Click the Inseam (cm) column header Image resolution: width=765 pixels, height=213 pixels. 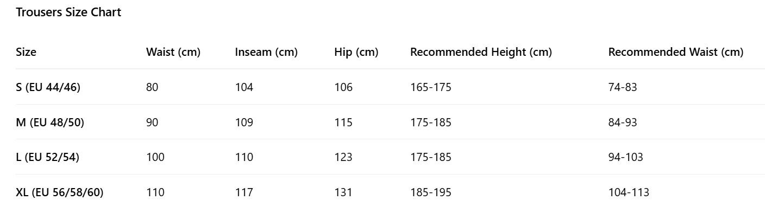click(266, 53)
